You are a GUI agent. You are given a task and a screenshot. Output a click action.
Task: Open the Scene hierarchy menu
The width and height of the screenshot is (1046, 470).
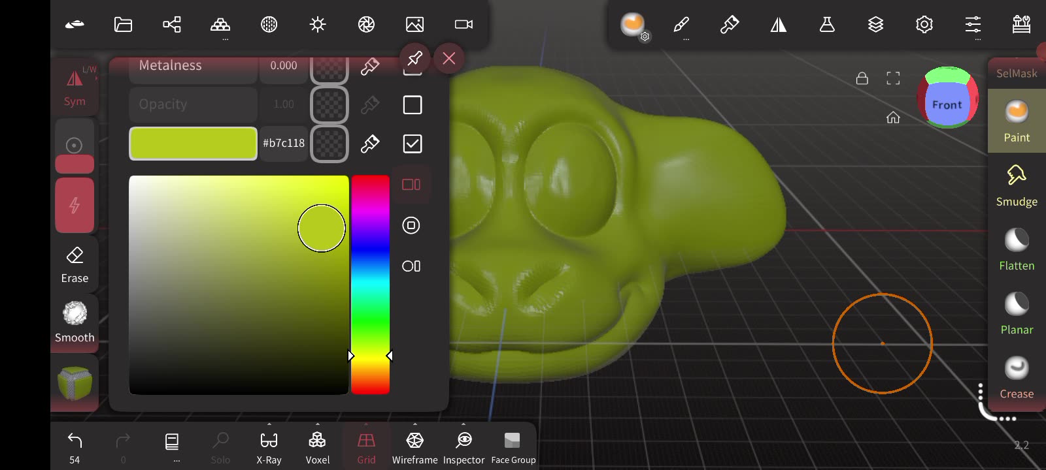coord(172,25)
